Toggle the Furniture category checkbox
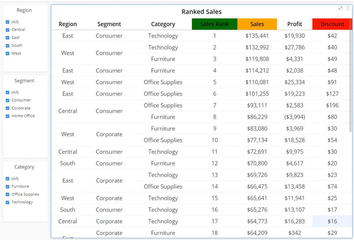Viewport: 354px width, 240px height. point(8,187)
